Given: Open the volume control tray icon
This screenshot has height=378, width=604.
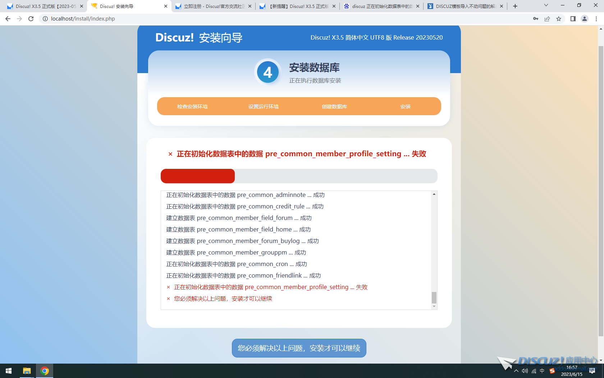Looking at the screenshot, I should coord(525,371).
